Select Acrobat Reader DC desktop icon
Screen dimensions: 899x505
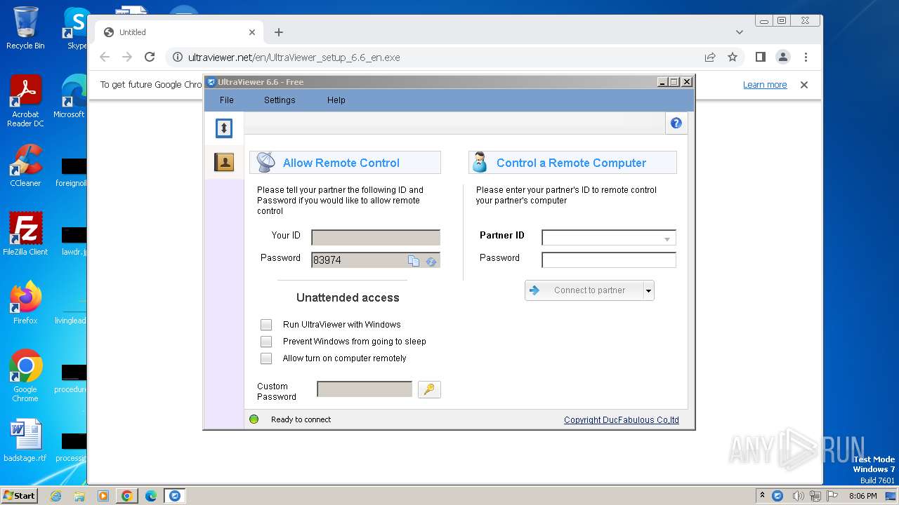[25, 101]
